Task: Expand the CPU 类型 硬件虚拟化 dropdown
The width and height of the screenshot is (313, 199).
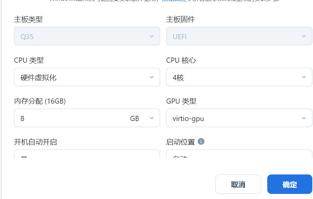Action: [87, 77]
